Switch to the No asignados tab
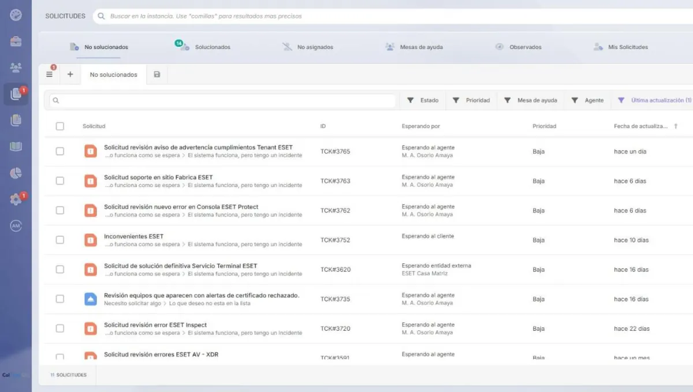Image resolution: width=693 pixels, height=392 pixels. (x=307, y=47)
